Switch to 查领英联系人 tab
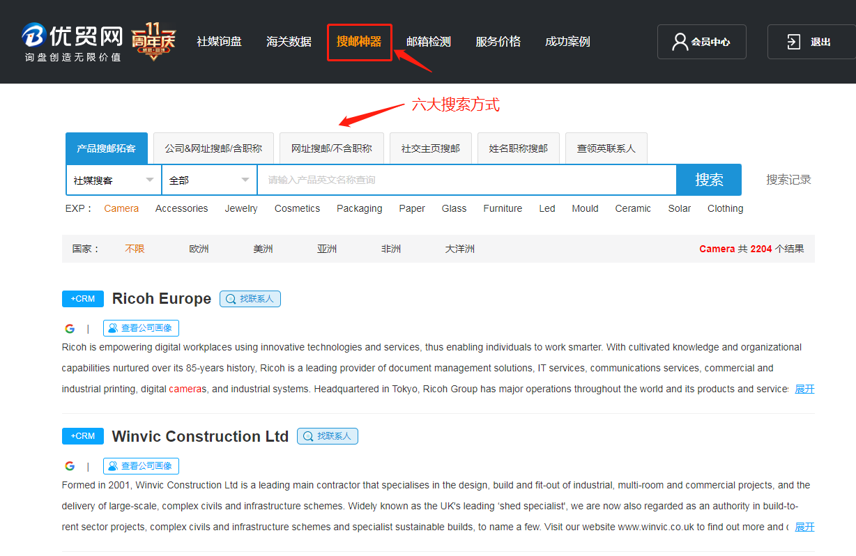 [x=606, y=148]
